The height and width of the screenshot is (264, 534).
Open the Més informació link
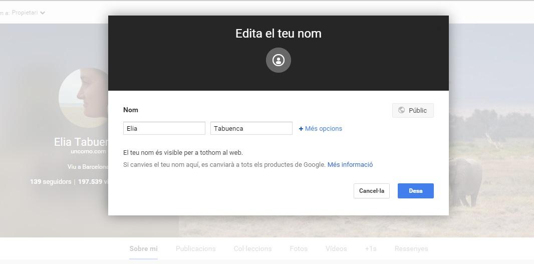pyautogui.click(x=350, y=165)
